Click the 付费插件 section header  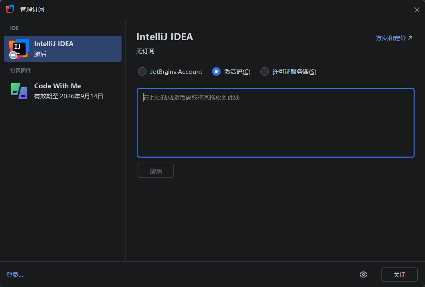coord(21,70)
